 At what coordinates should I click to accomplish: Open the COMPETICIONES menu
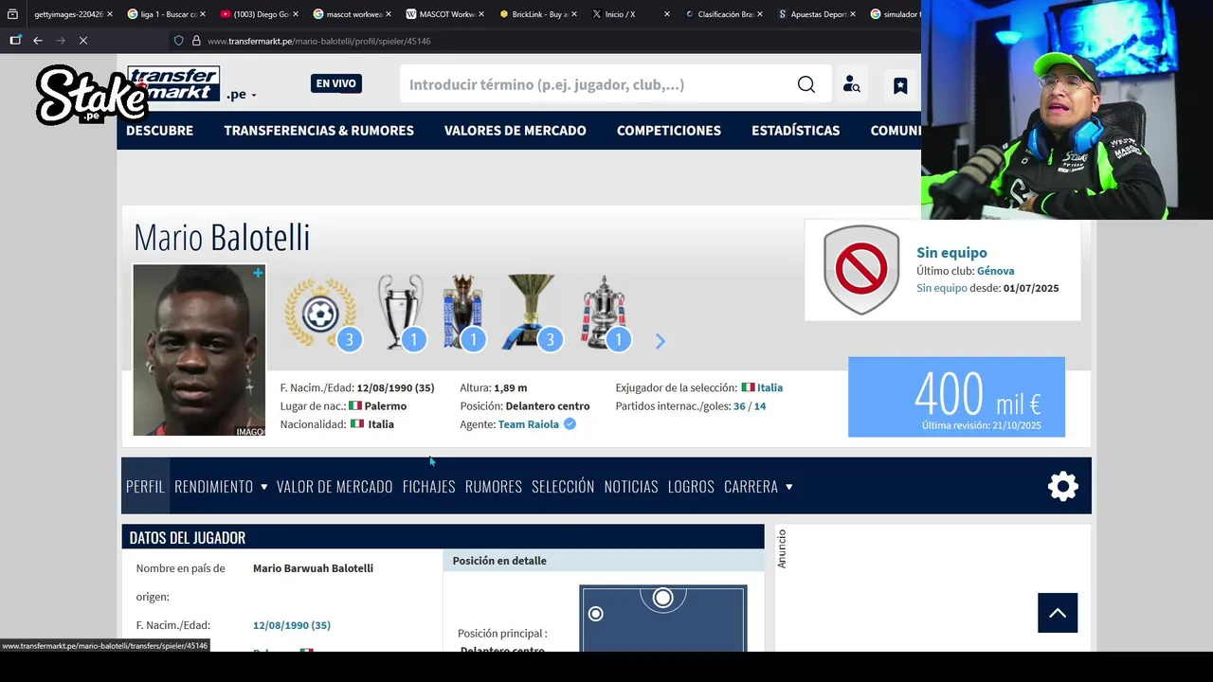(669, 131)
